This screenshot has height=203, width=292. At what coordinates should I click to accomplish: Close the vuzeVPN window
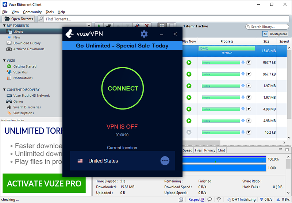tap(175, 34)
